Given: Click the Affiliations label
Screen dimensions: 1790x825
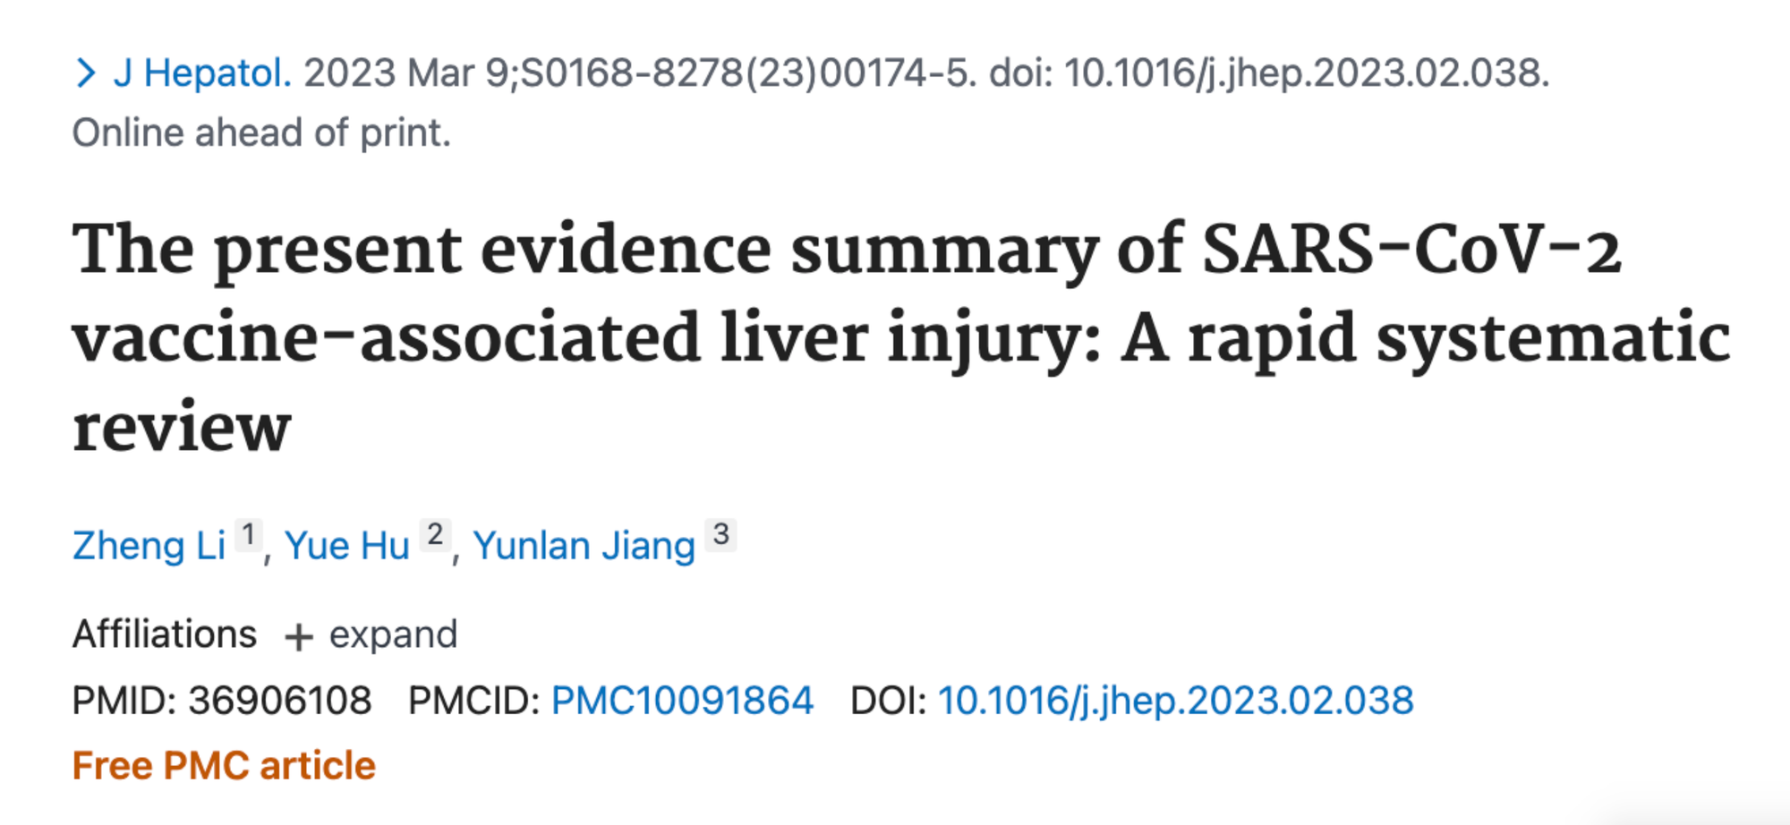Looking at the screenshot, I should point(165,634).
